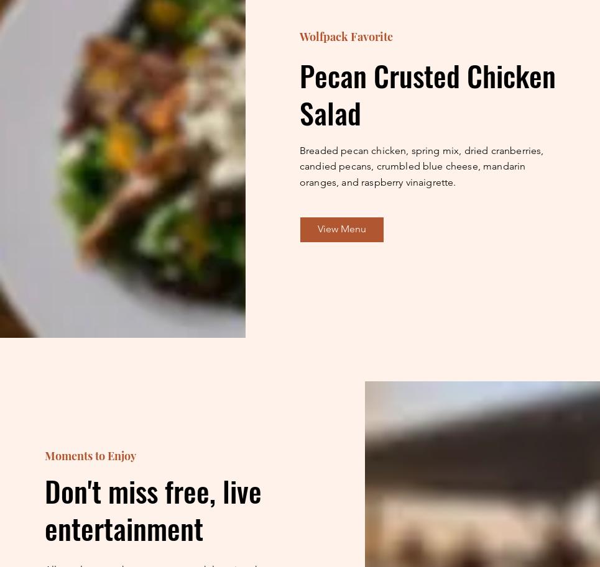Click the word Chicken in the salad title
The height and width of the screenshot is (567, 600).
[511, 77]
